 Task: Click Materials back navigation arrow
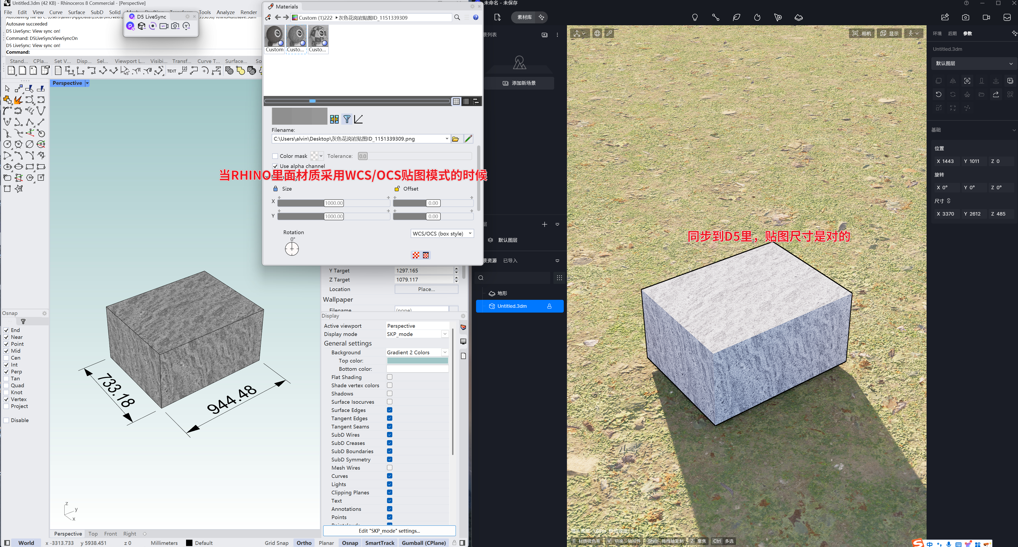click(277, 17)
